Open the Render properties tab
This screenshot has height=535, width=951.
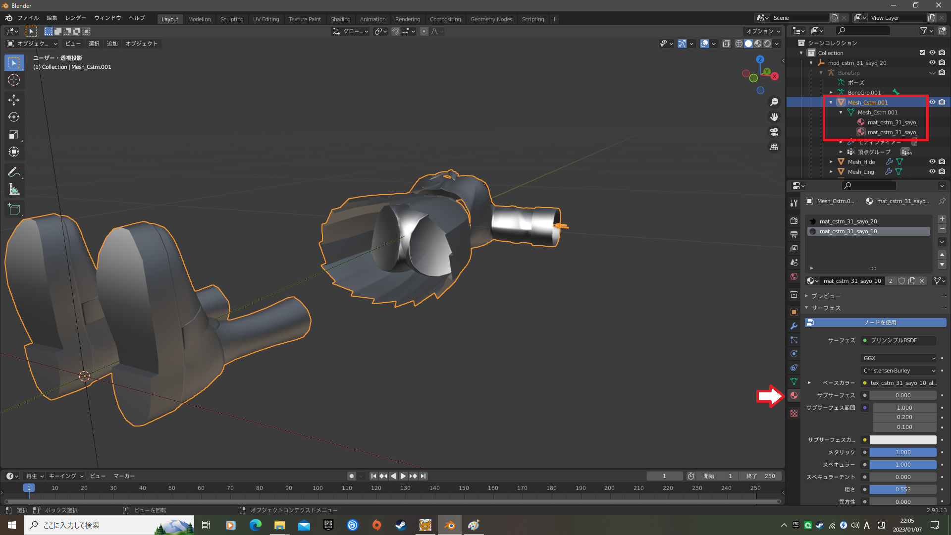click(x=794, y=221)
